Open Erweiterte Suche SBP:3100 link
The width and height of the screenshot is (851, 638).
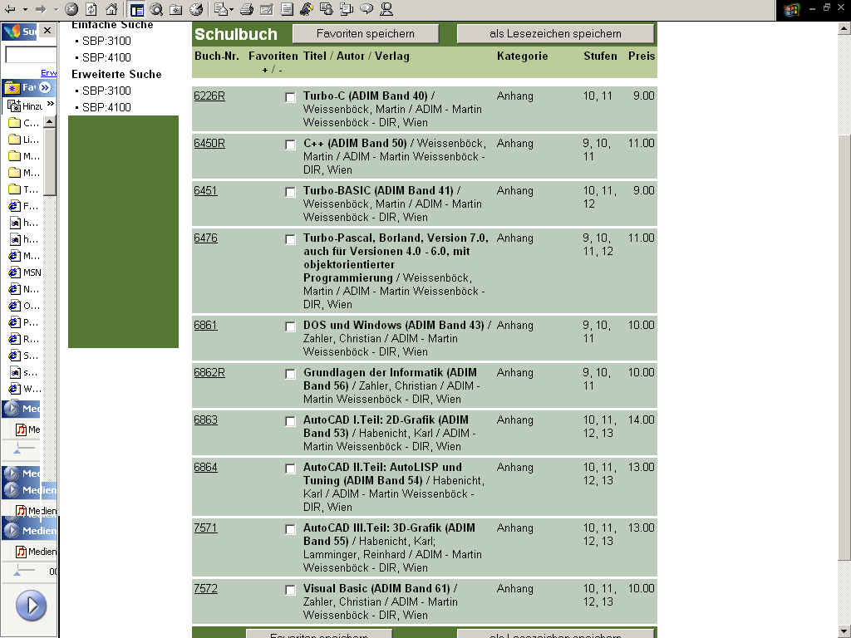coord(106,91)
